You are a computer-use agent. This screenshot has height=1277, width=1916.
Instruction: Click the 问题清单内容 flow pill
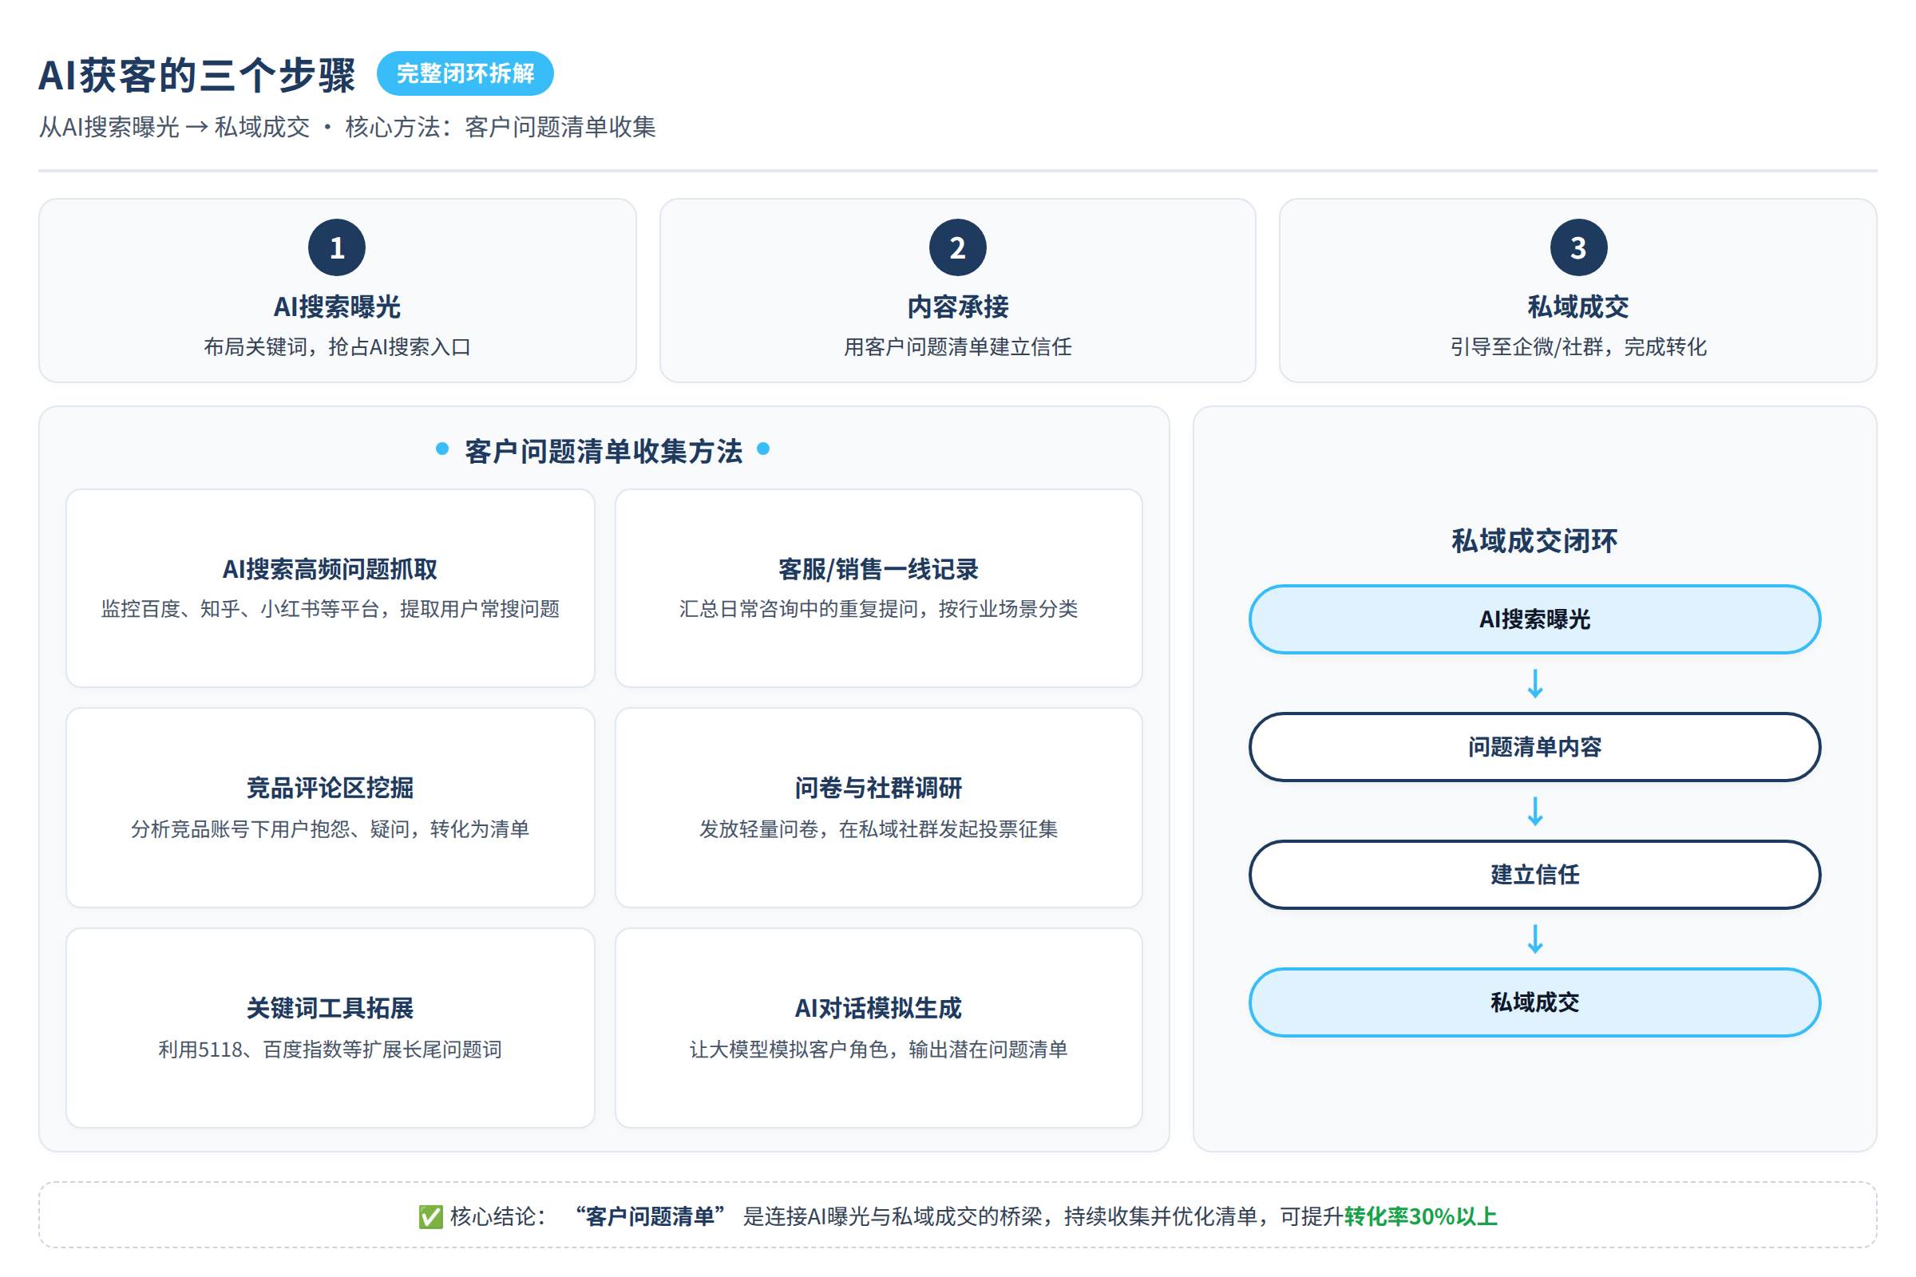click(x=1534, y=747)
